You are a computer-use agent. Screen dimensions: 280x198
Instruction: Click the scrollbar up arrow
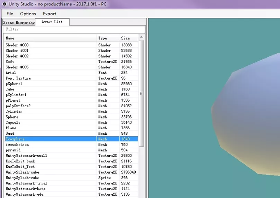point(142,37)
